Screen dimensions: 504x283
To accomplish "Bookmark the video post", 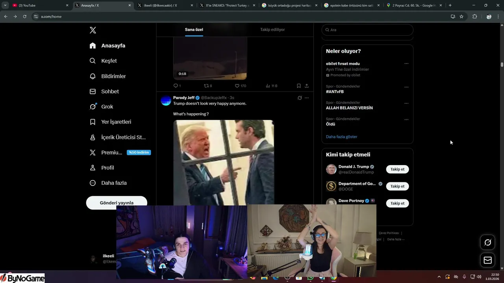I will pos(299,86).
